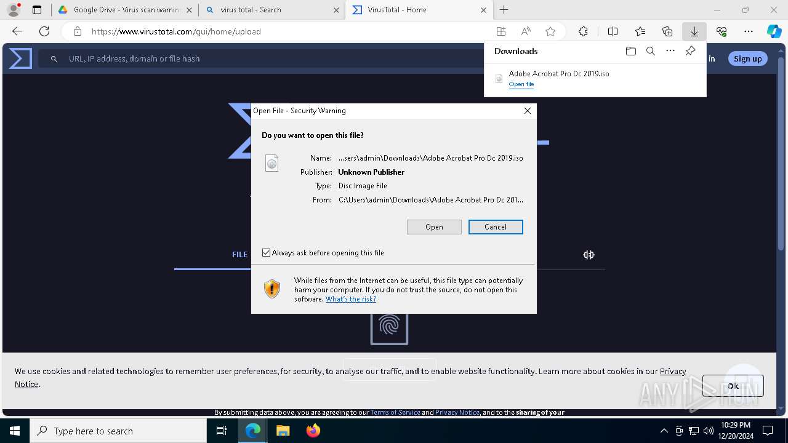This screenshot has width=788, height=443.
Task: Click the network tray icon
Action: 694,431
